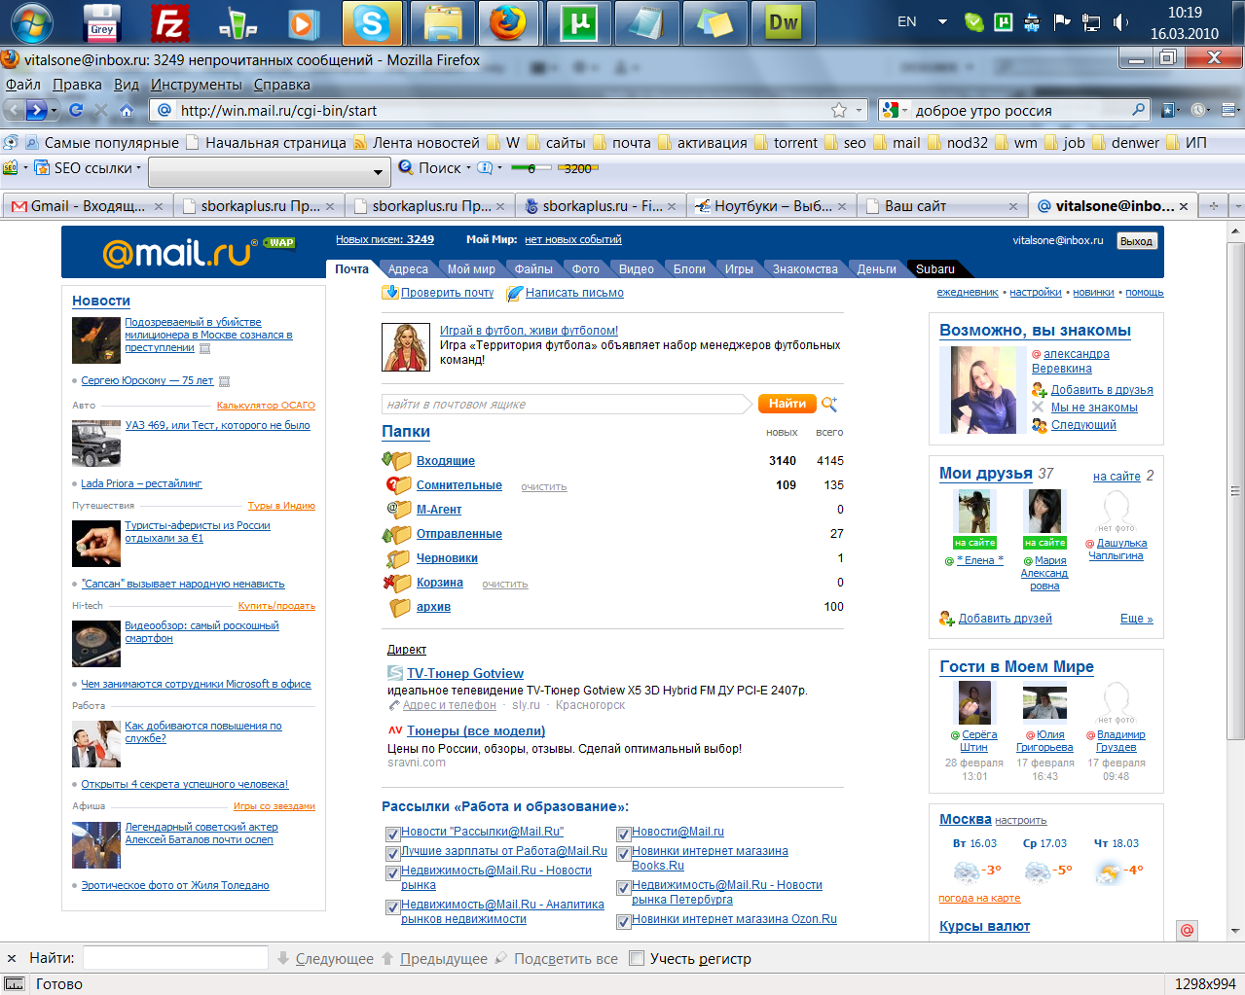1245x995 pixels.
Task: Toggle Новинки интернет магазина Books.Ru checkbox
Action: [624, 853]
